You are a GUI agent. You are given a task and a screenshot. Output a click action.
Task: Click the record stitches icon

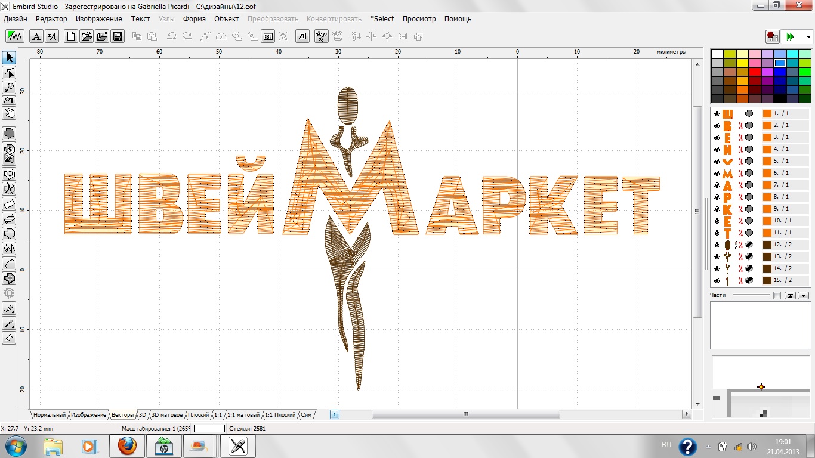point(773,37)
